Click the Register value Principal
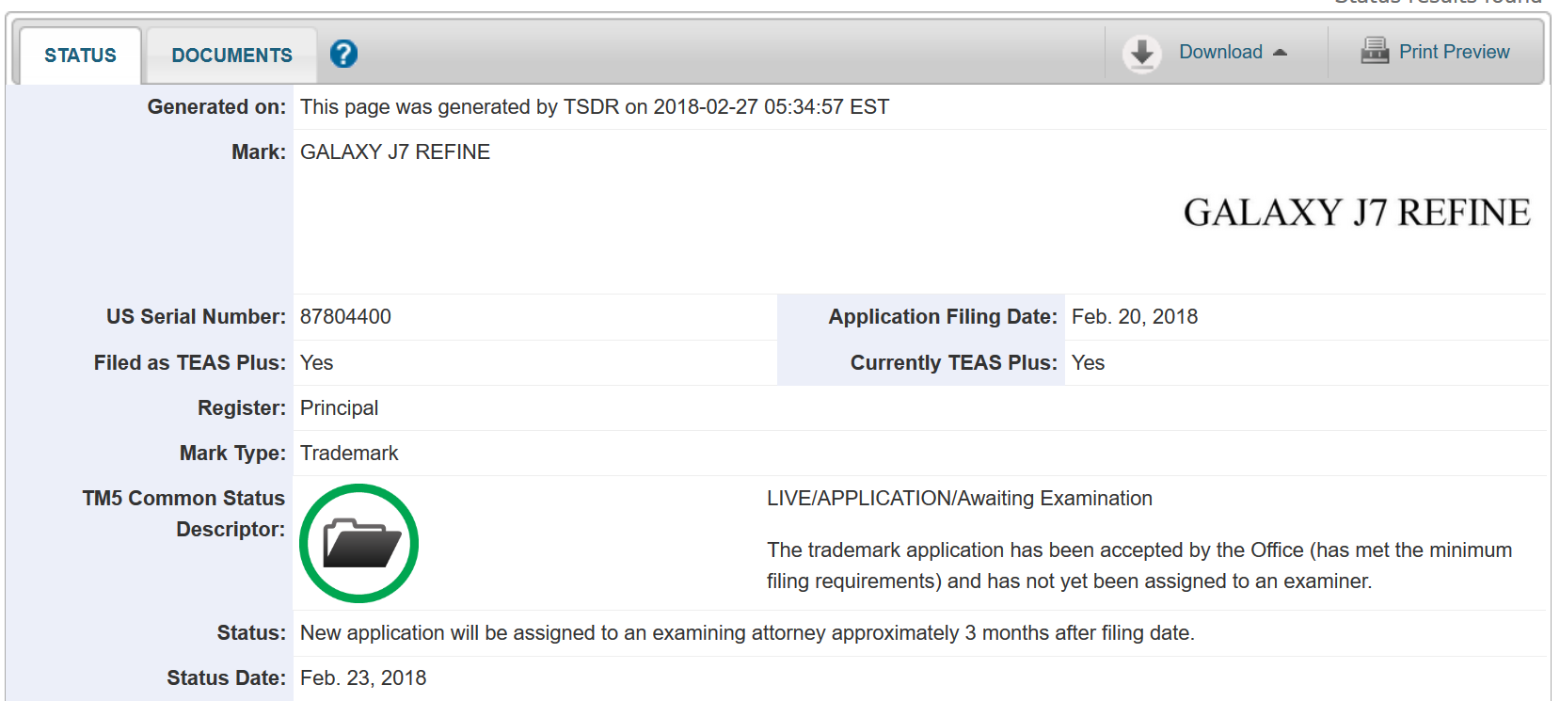 (x=339, y=408)
